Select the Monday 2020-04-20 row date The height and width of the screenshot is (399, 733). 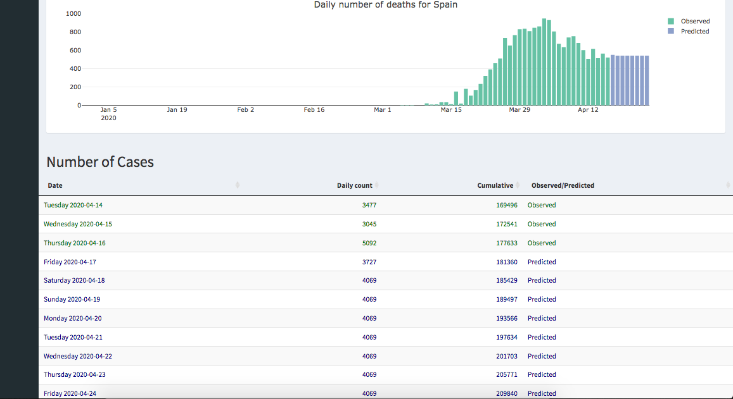pyautogui.click(x=72, y=318)
